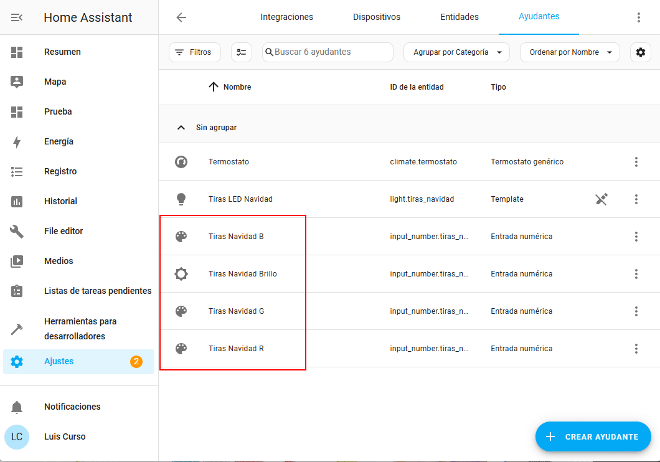660x462 pixels.
Task: Toggle selection mode checklist icon
Action: tap(242, 52)
